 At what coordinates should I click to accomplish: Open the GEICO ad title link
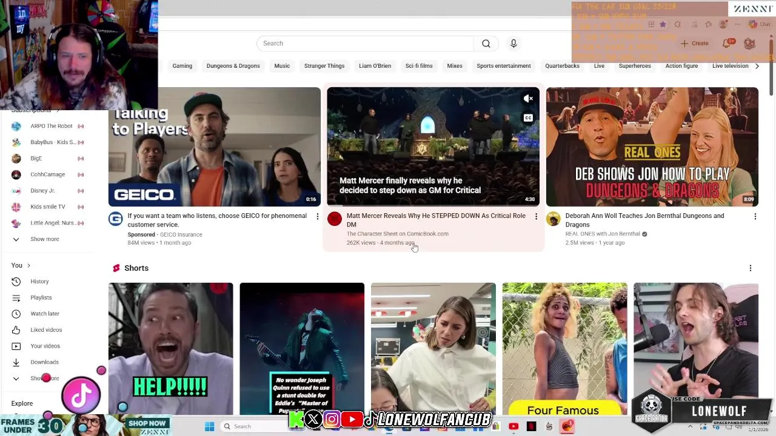217,220
